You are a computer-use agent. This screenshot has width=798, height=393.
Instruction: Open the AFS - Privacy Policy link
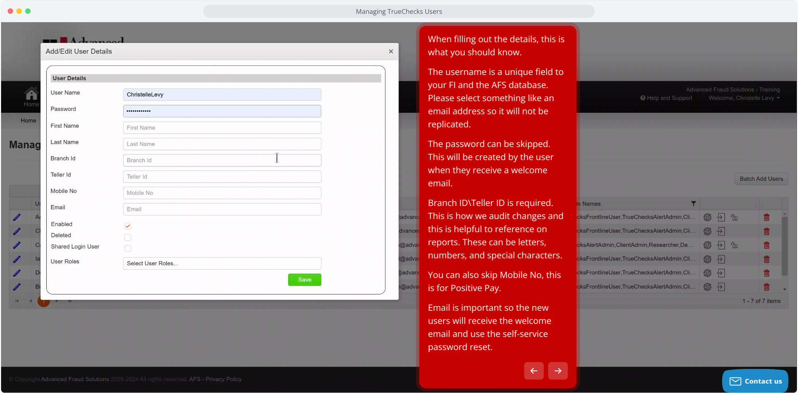215,379
